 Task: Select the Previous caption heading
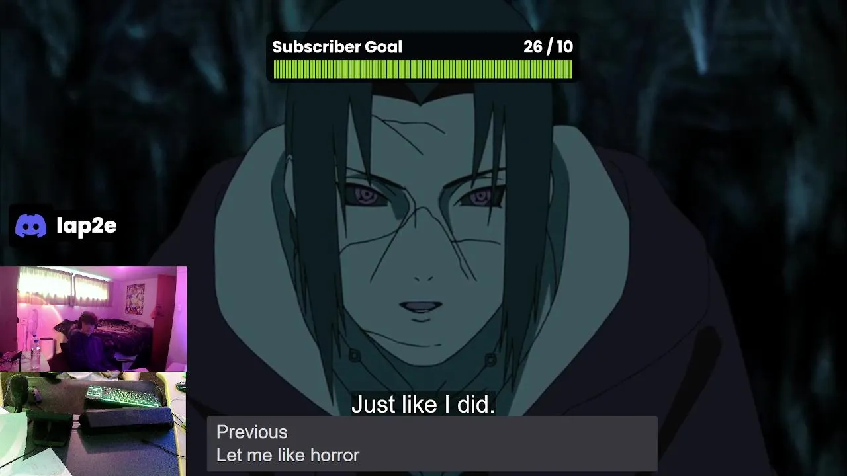coord(251,432)
